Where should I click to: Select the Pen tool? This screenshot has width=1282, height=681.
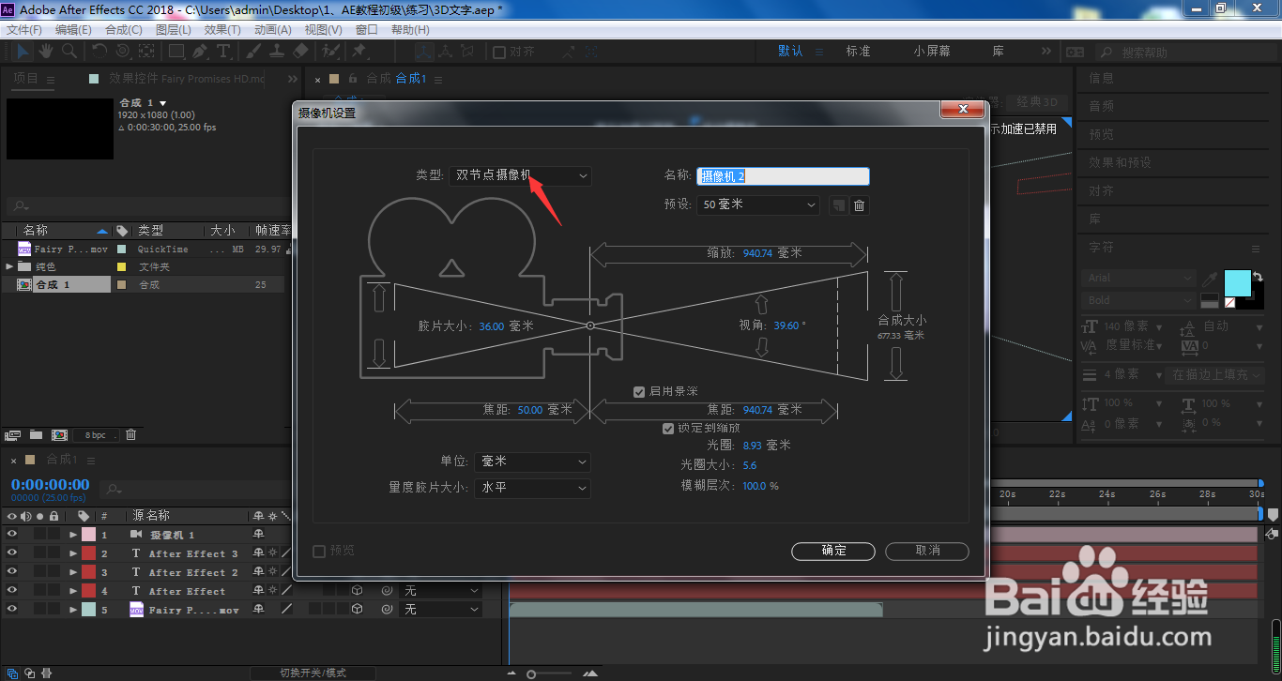click(x=200, y=51)
